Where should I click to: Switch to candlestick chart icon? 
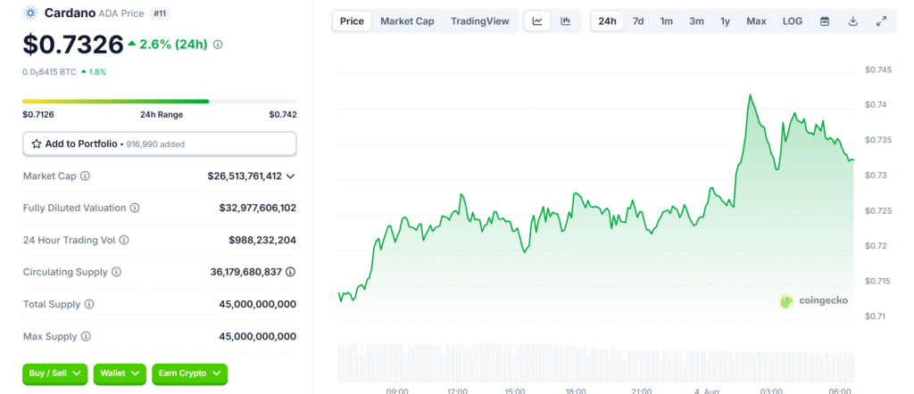point(566,21)
